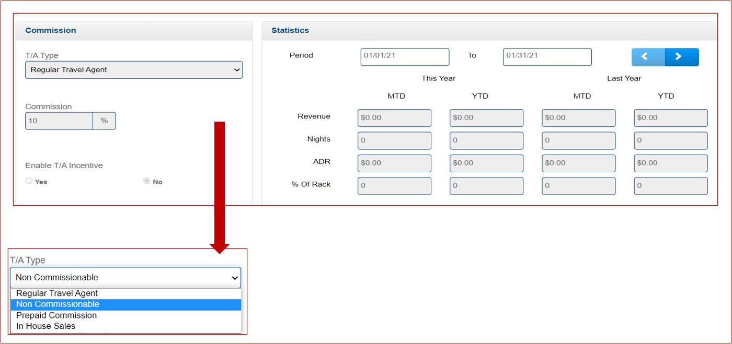The image size is (732, 344).
Task: Pick In House Sales option
Action: click(46, 326)
